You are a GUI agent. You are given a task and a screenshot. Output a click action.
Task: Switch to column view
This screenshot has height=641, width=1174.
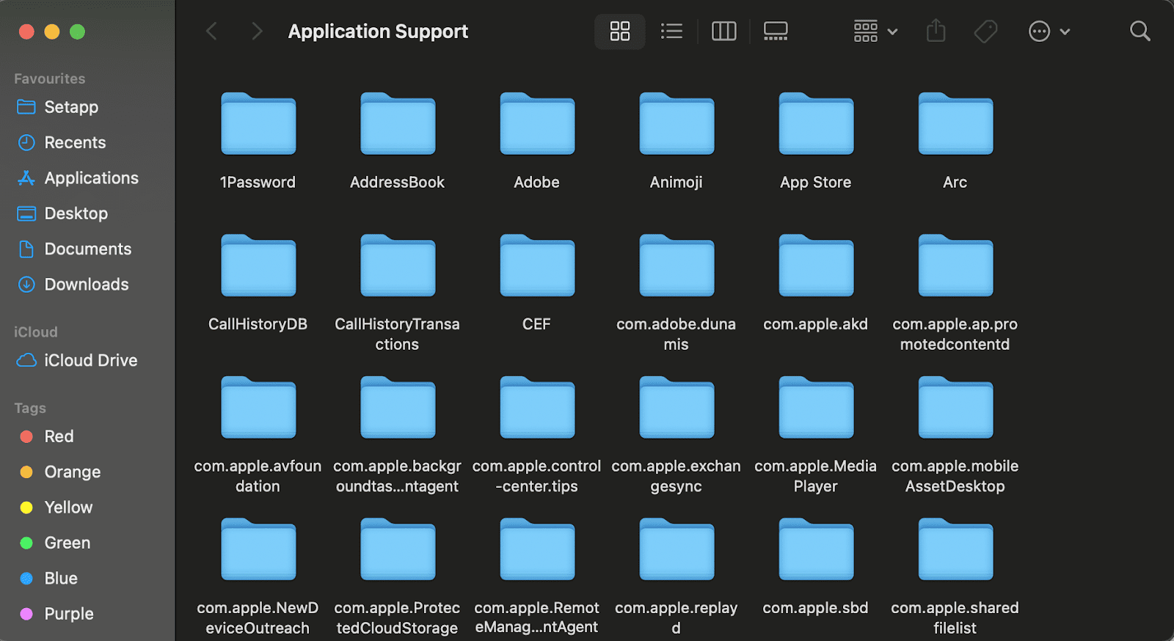coord(723,32)
